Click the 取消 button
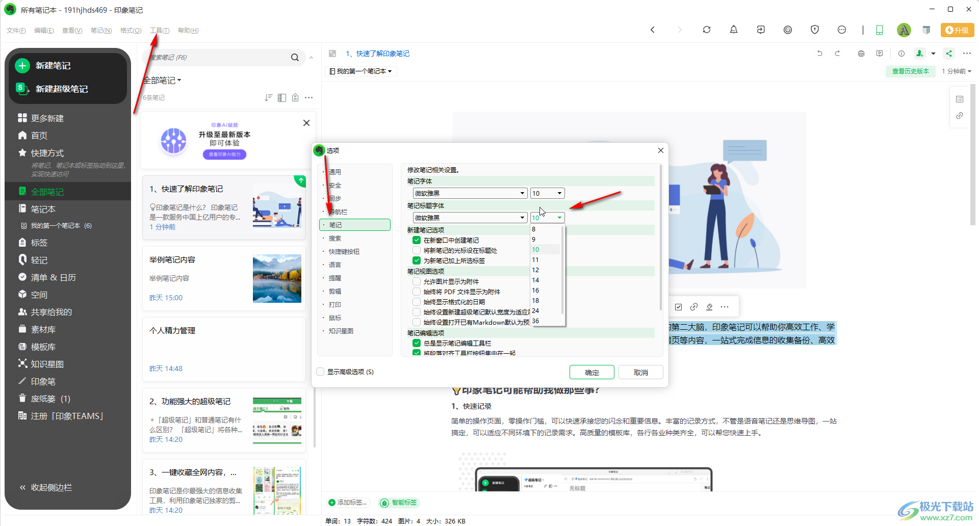Viewport: 979px width, 526px height. tap(640, 372)
